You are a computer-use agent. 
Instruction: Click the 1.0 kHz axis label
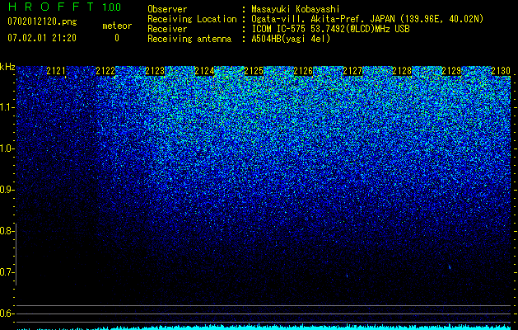pos(7,148)
